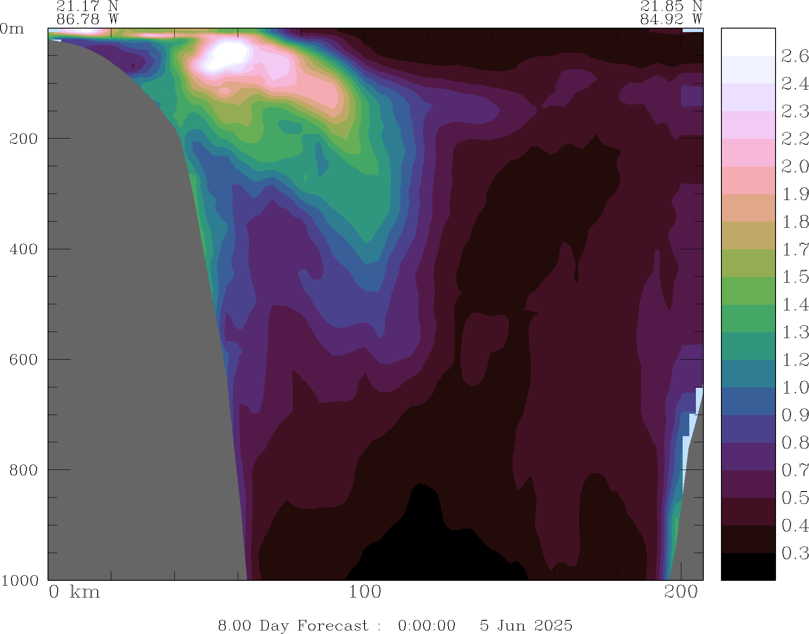The width and height of the screenshot is (809, 634).
Task: Click the 0.3 color bar label
Action: point(794,553)
